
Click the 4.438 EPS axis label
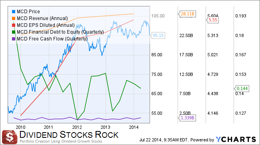tap(213, 94)
